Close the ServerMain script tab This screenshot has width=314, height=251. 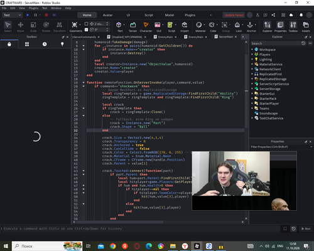(x=236, y=36)
